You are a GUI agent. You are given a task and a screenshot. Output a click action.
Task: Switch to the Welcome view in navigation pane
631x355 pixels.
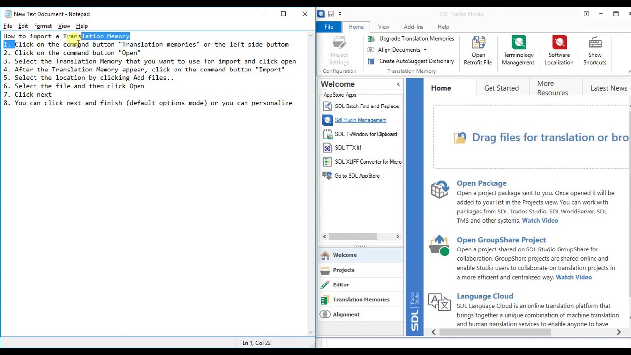(360, 255)
